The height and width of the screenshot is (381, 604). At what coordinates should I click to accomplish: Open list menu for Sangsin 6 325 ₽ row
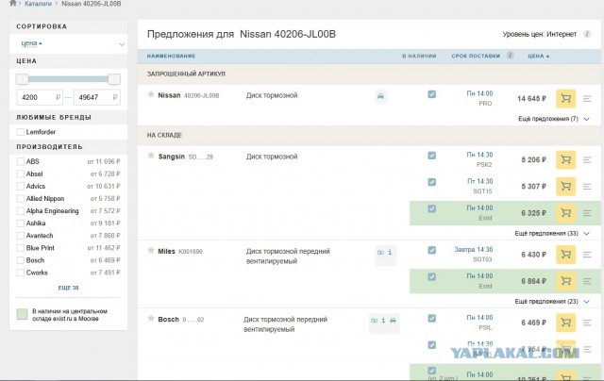(x=587, y=213)
